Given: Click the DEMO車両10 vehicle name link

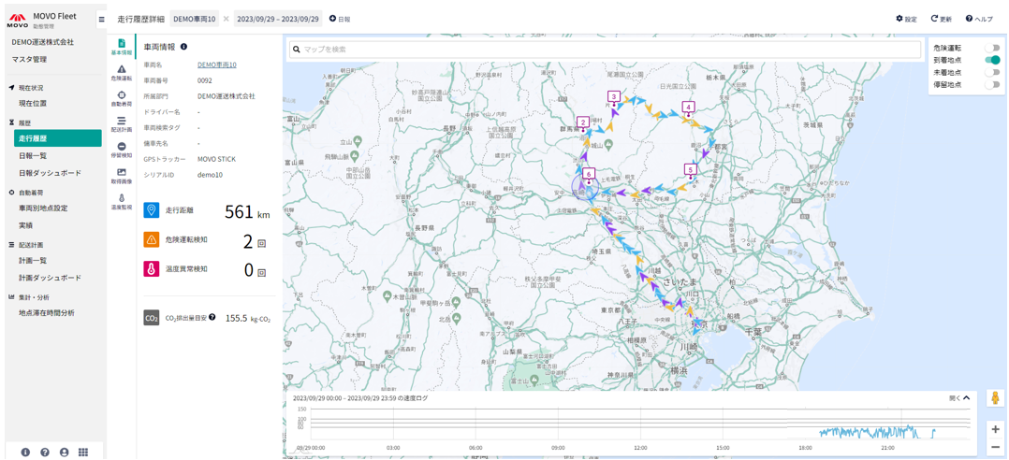Looking at the screenshot, I should click(216, 65).
